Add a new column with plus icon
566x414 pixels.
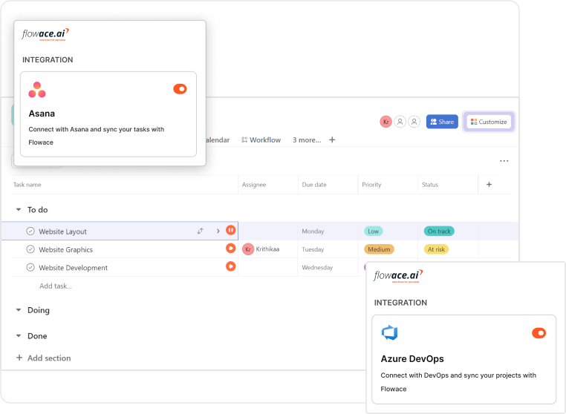(489, 185)
